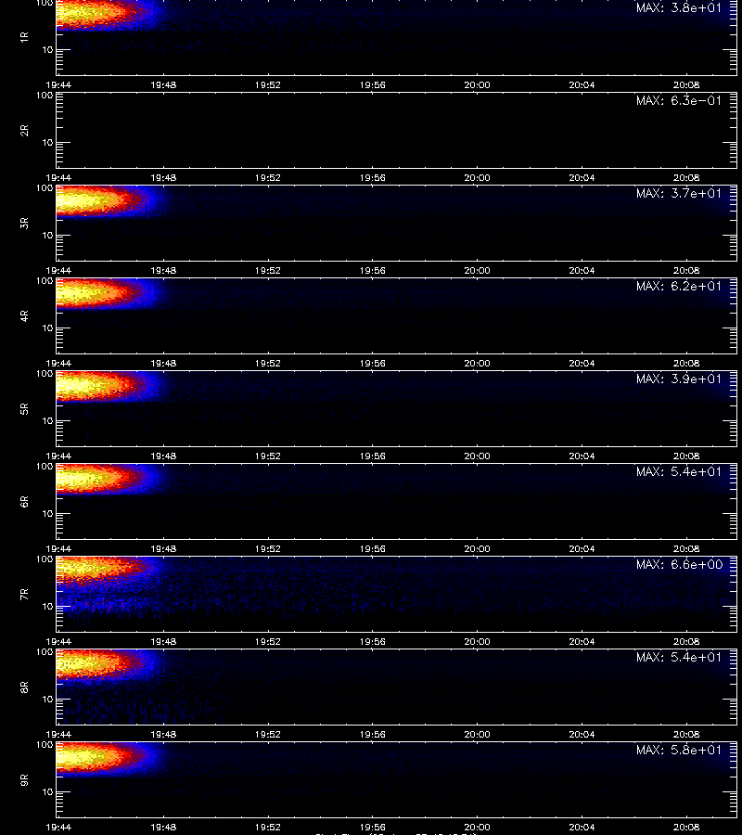Click the 3R panel axis label

[24, 223]
